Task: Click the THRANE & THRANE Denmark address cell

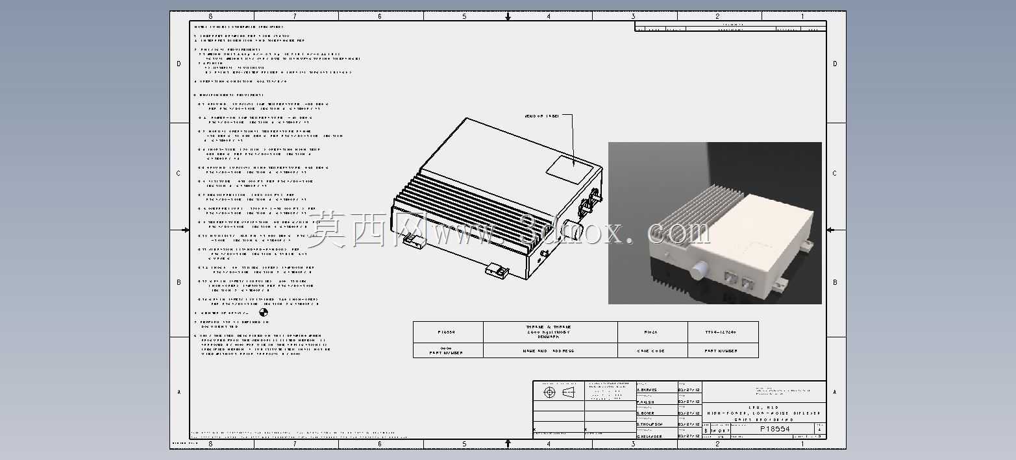Action: (x=551, y=332)
